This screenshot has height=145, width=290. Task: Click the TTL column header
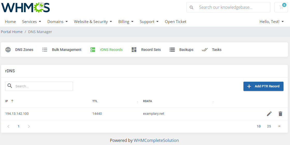coord(95,101)
